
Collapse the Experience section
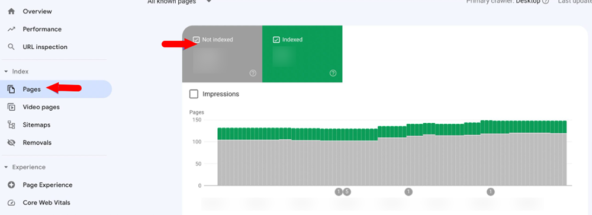click(x=6, y=167)
